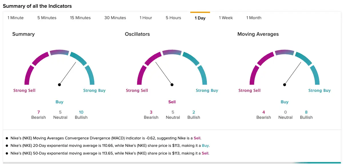Screen dimensions: 344x164
Task: Click the horizontal scrollbar at the panel bottom
Action: coord(172,163)
